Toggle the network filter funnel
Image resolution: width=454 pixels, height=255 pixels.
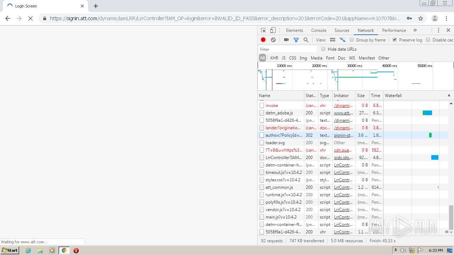tap(296, 40)
